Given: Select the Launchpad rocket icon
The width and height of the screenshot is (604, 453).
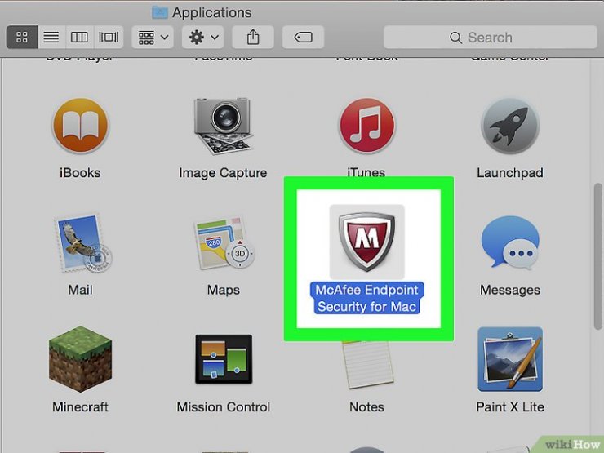Looking at the screenshot, I should 510,126.
